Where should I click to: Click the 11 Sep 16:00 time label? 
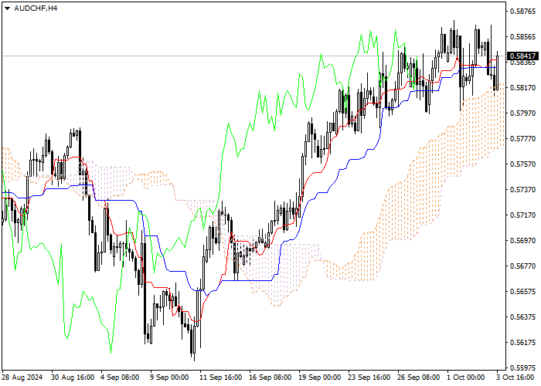[x=221, y=378]
